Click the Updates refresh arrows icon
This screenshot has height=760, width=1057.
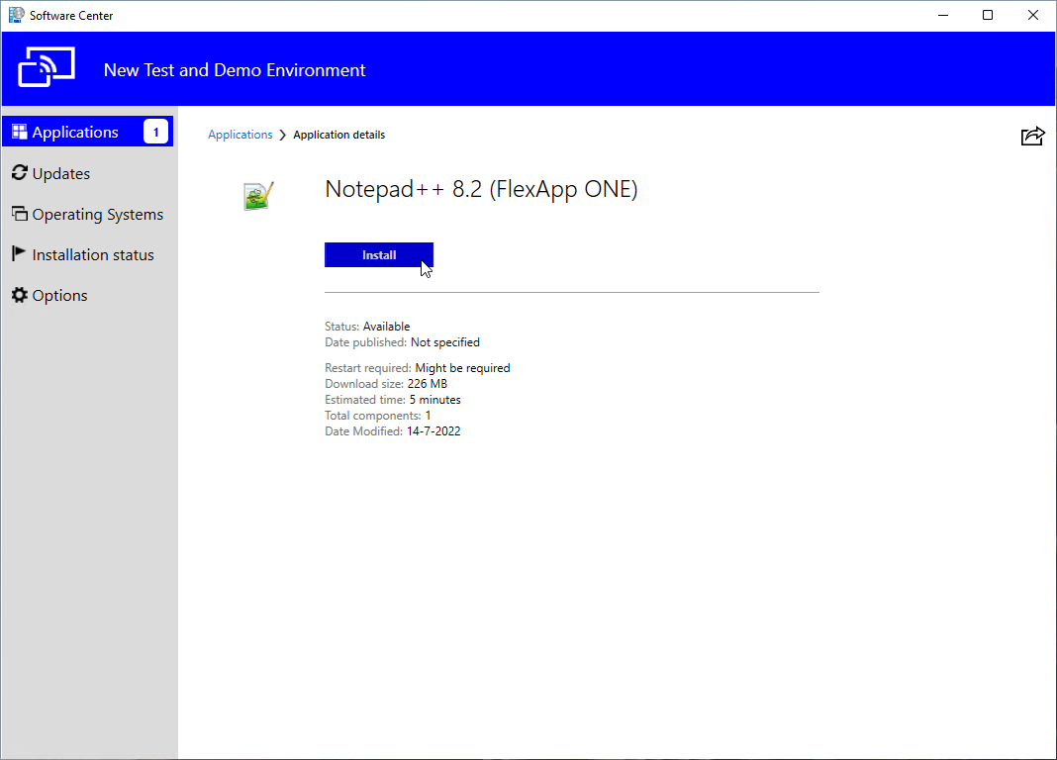[x=19, y=173]
